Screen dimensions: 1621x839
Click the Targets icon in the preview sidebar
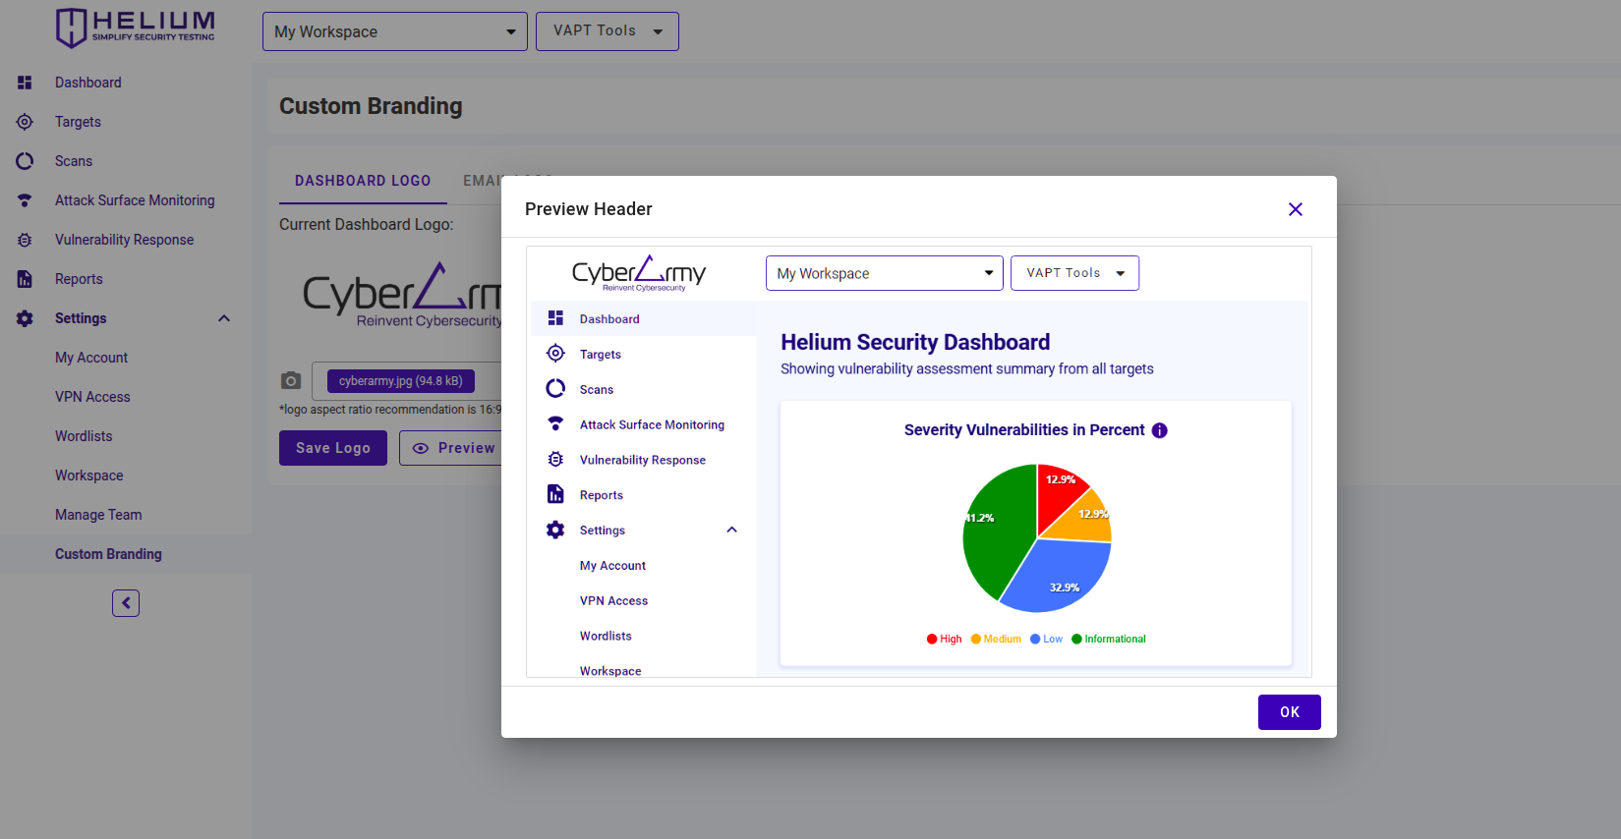coord(555,354)
